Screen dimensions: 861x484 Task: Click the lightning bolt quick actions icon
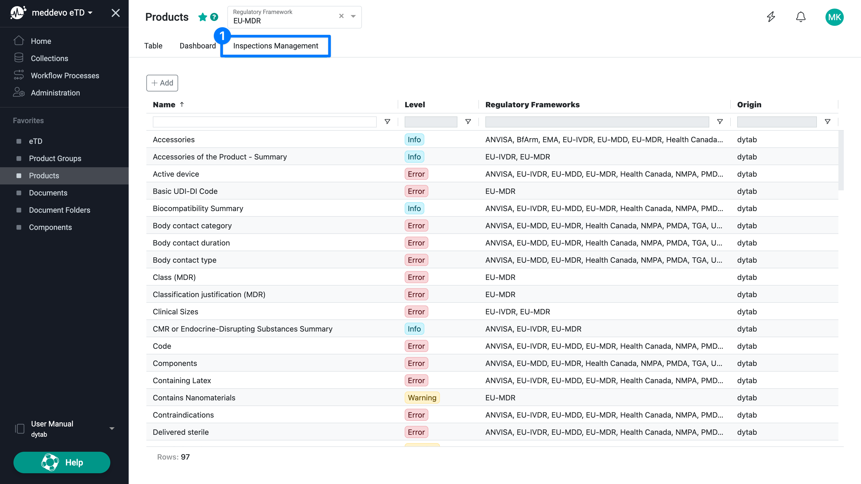771,17
